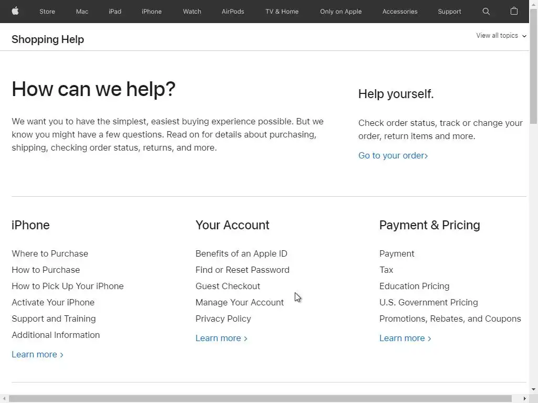538x403 pixels.
Task: Open the TV & Home menu
Action: coord(282,12)
